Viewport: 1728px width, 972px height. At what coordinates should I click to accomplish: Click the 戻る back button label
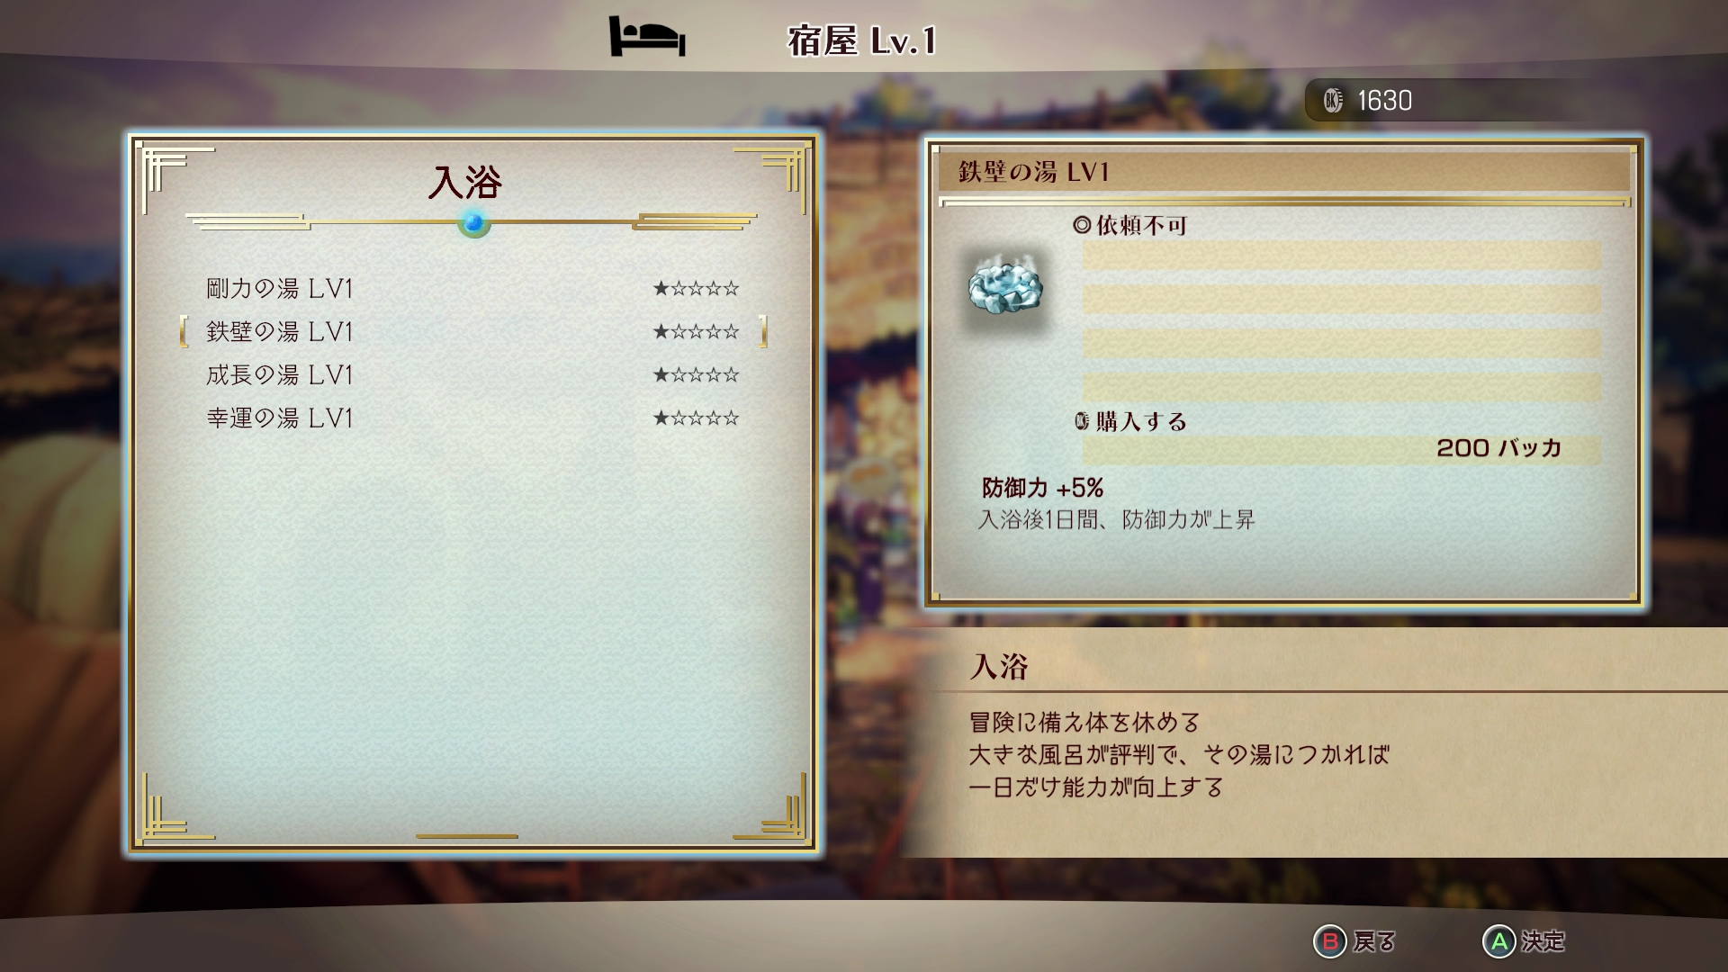point(1373,941)
